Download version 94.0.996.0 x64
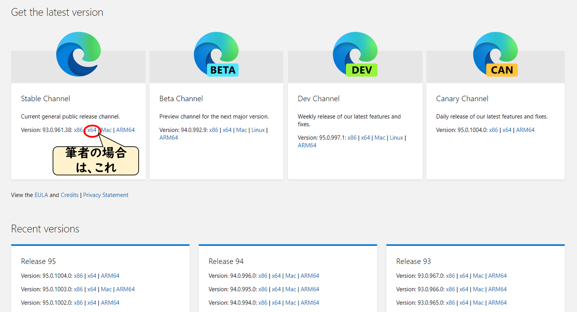This screenshot has height=312, width=577. [276, 276]
